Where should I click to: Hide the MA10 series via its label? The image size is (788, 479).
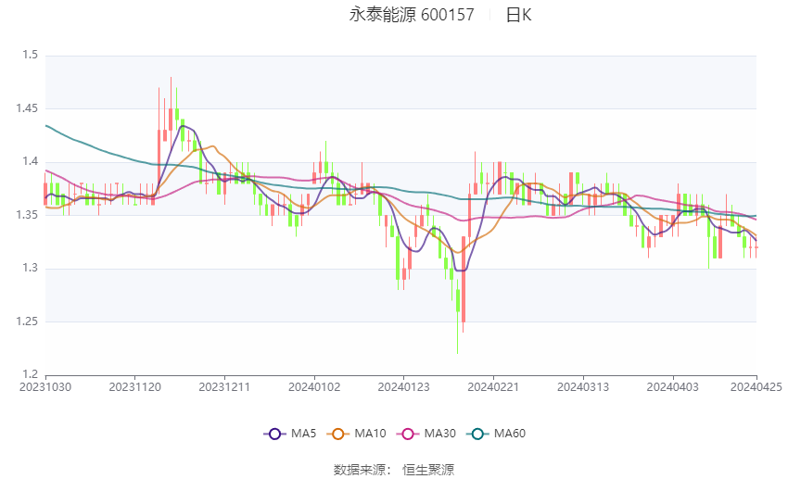click(370, 434)
